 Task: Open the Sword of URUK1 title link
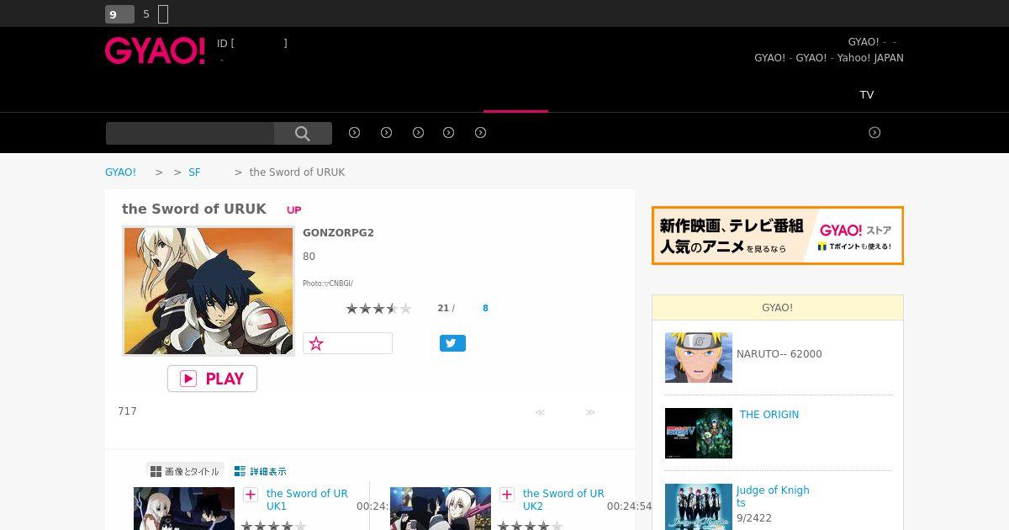(x=307, y=500)
